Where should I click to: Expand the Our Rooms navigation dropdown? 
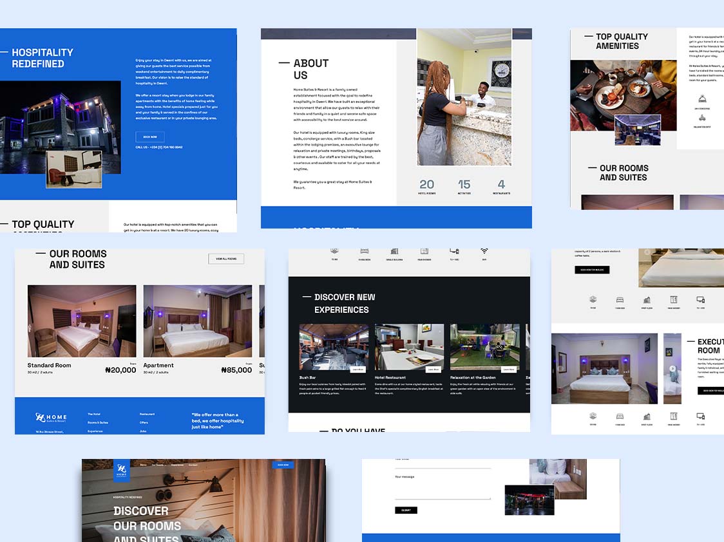[158, 465]
